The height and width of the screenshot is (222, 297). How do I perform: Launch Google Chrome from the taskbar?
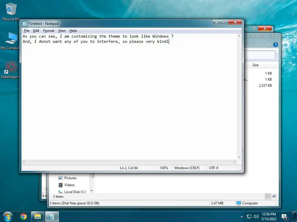pyautogui.click(x=23, y=217)
